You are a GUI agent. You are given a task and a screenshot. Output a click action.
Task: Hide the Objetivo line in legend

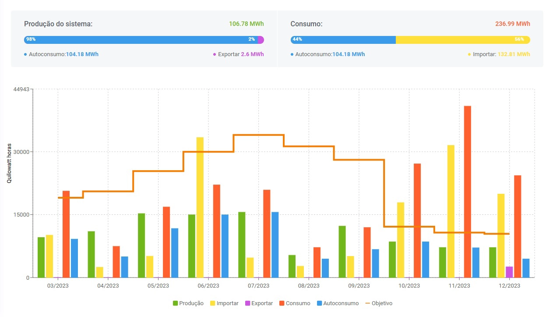coord(379,303)
